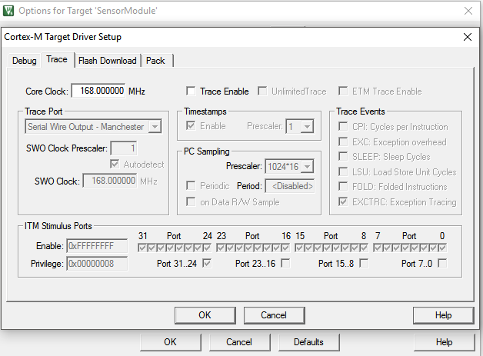
Task: Toggle ITM stimulus port 7 checkbox
Action: click(378, 248)
